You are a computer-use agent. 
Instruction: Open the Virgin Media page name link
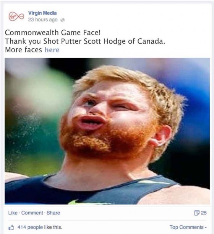click(42, 13)
